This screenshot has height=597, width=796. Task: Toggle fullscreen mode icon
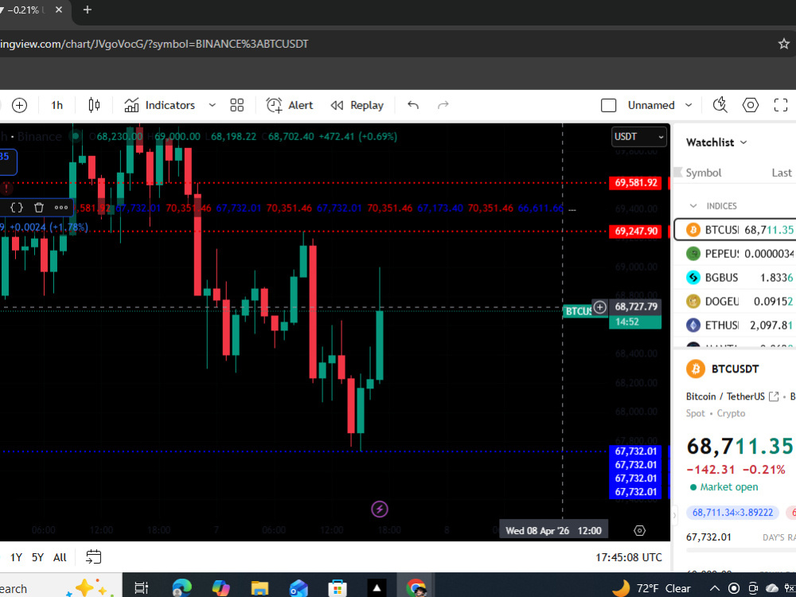(x=781, y=105)
